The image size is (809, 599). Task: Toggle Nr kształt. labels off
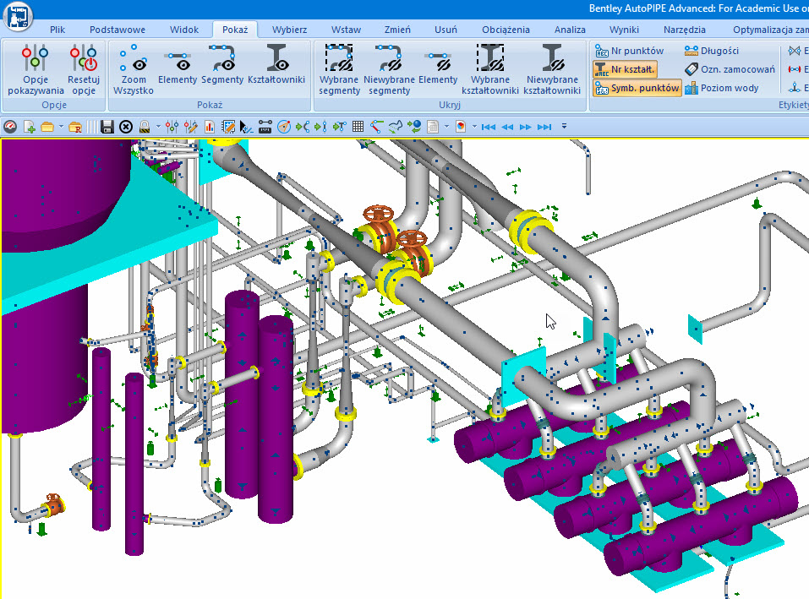coord(625,69)
